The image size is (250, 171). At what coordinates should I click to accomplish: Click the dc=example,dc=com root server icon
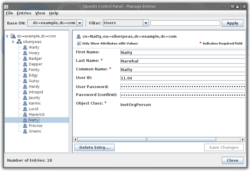coord(13,36)
